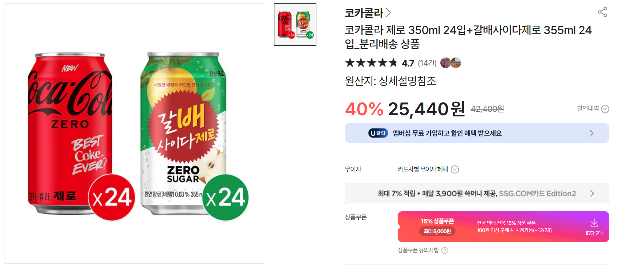
Task: Open the 코카콜라 brand page link
Action: pyautogui.click(x=364, y=12)
